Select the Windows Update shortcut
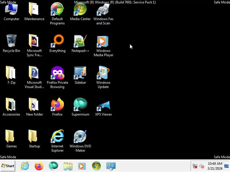 pos(103,77)
